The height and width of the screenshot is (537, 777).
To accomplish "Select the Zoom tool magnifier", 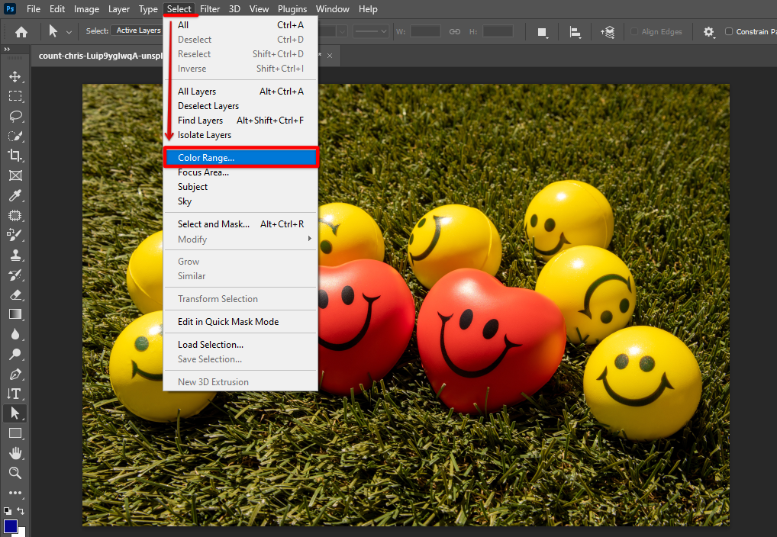I will tap(15, 473).
